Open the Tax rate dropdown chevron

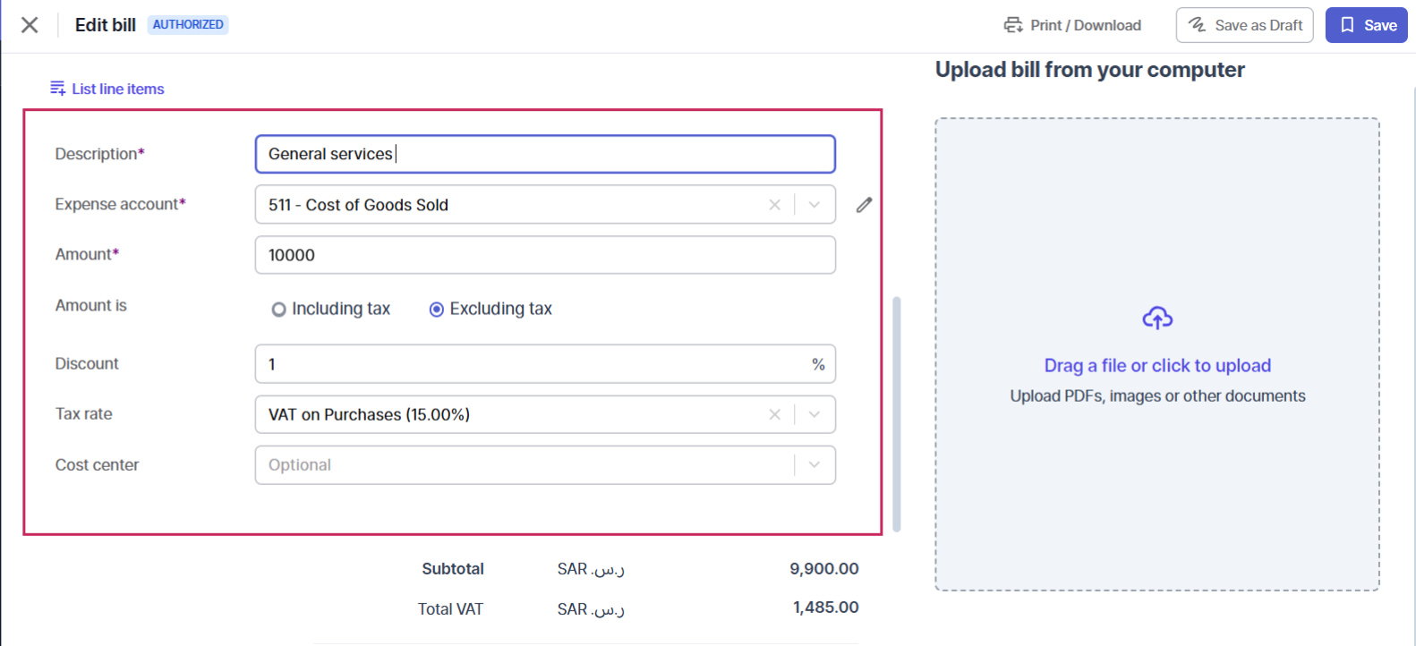[815, 414]
